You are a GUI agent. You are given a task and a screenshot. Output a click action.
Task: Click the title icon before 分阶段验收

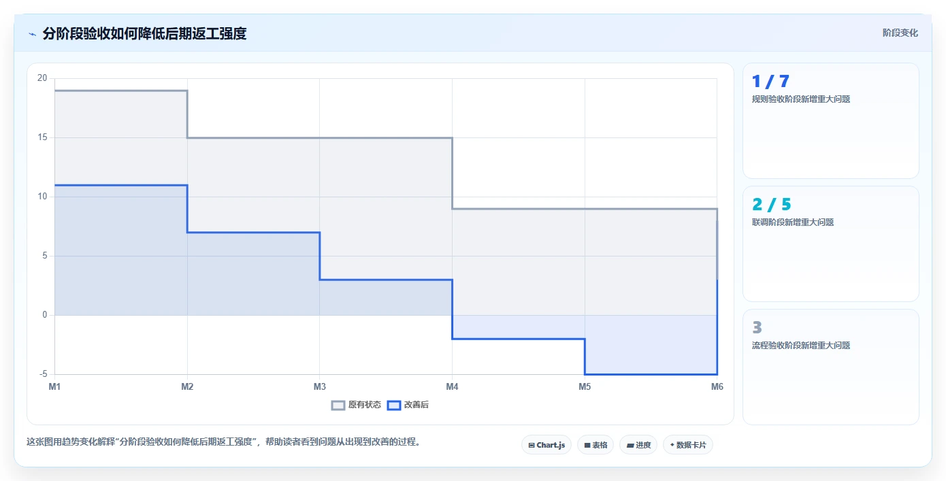[32, 33]
